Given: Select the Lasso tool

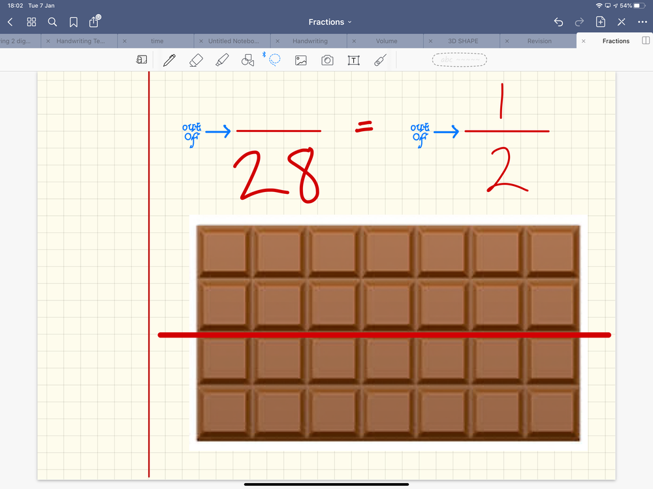Looking at the screenshot, I should [x=274, y=60].
